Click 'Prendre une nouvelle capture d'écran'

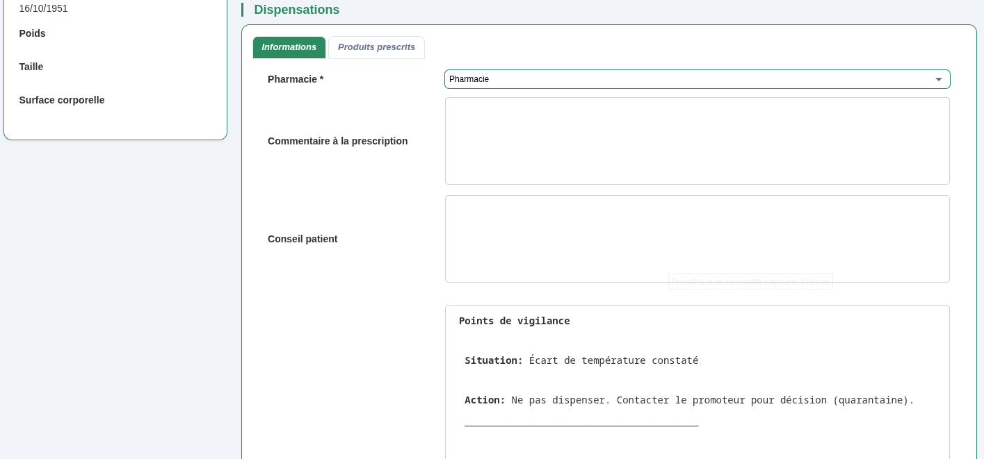[750, 281]
